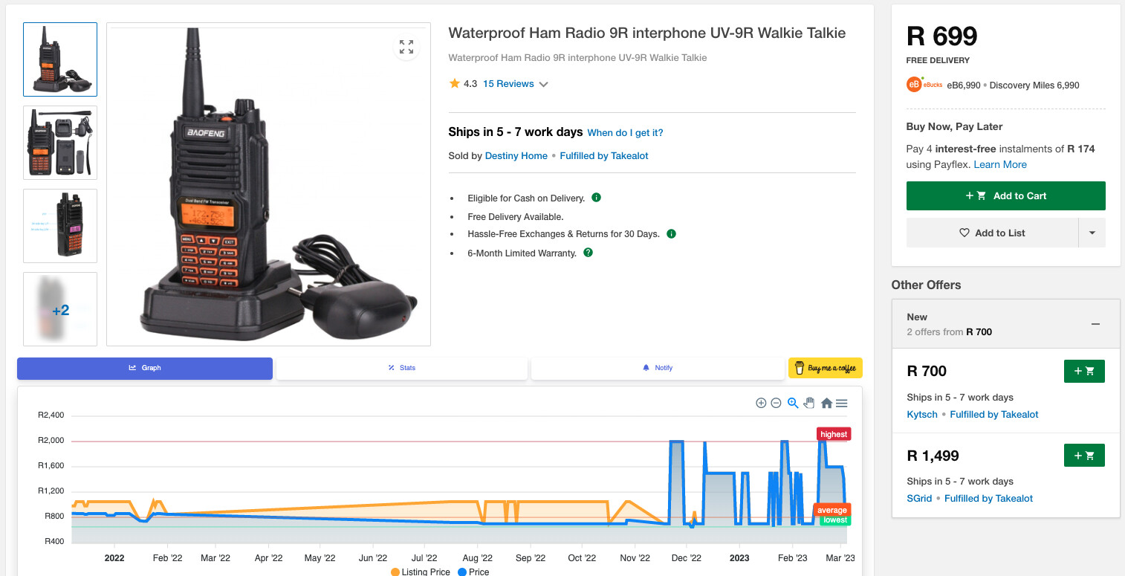Click the green lowest marker on graph
Image resolution: width=1125 pixels, height=576 pixels.
coord(835,520)
